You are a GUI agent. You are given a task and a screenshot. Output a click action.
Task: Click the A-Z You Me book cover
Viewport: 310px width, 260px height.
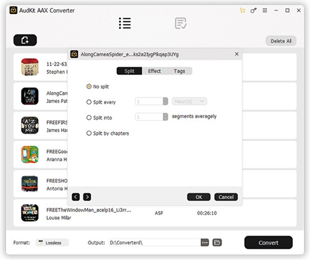coord(30,125)
